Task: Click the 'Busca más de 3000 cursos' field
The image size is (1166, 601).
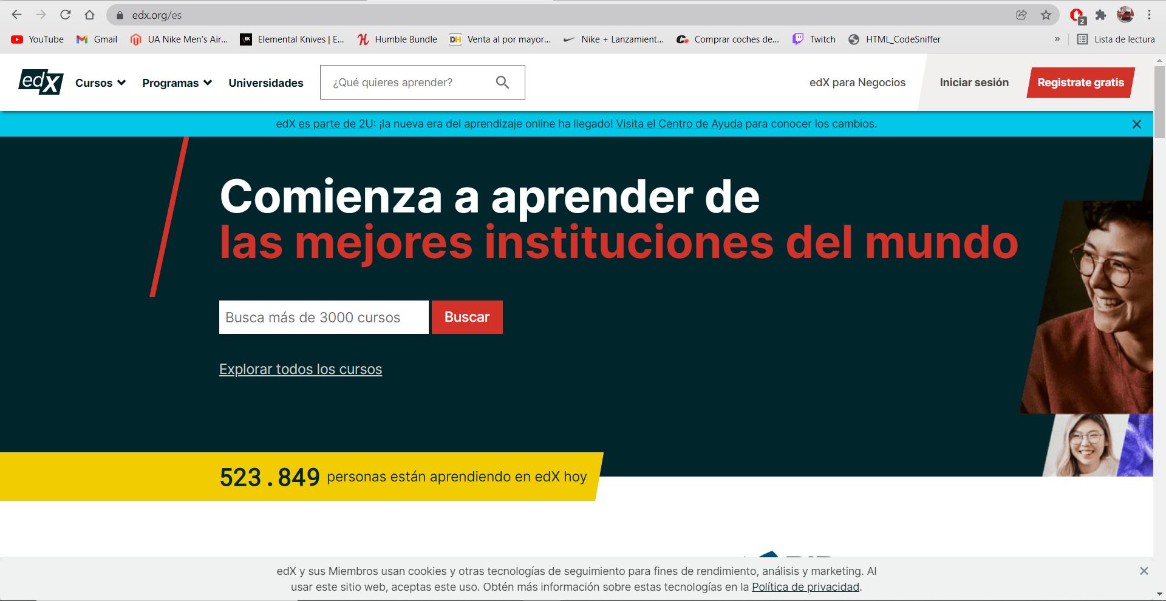Action: (324, 317)
